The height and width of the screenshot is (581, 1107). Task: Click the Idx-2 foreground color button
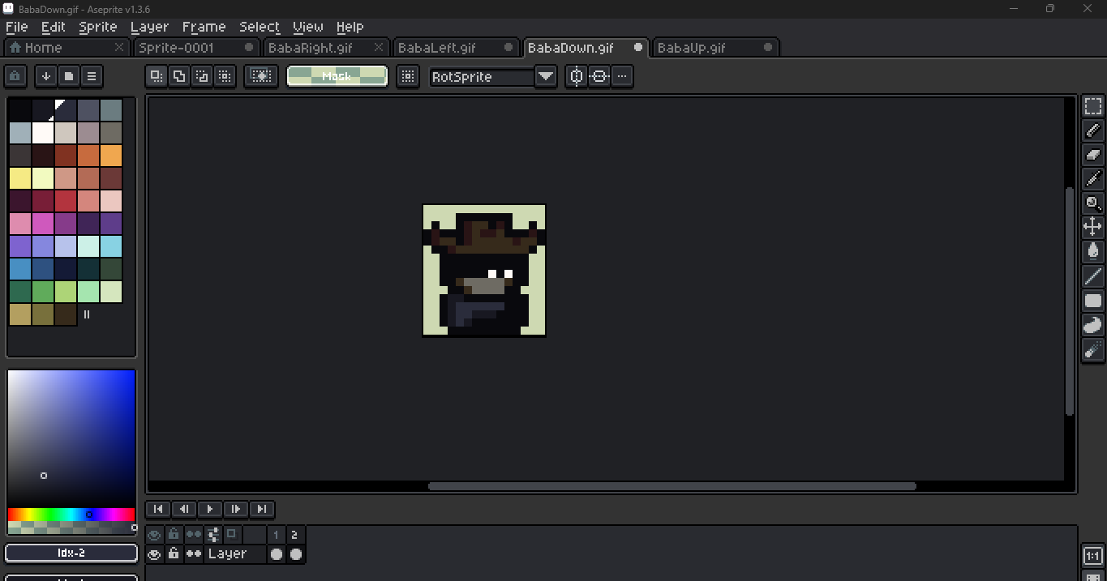coord(71,553)
